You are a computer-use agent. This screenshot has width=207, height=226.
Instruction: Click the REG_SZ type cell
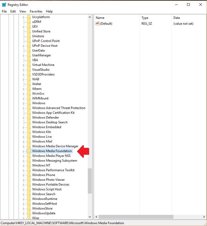point(147,23)
